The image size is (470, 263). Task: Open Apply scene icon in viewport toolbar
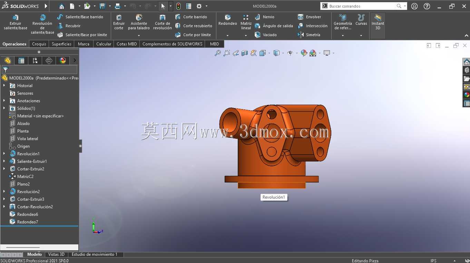point(313,53)
